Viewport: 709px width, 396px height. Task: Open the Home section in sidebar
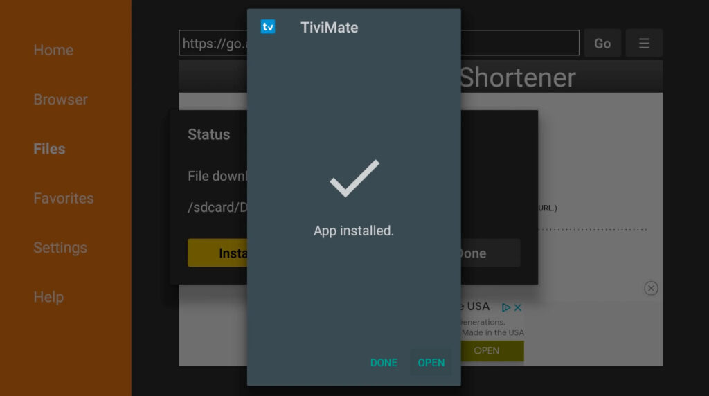[53, 50]
